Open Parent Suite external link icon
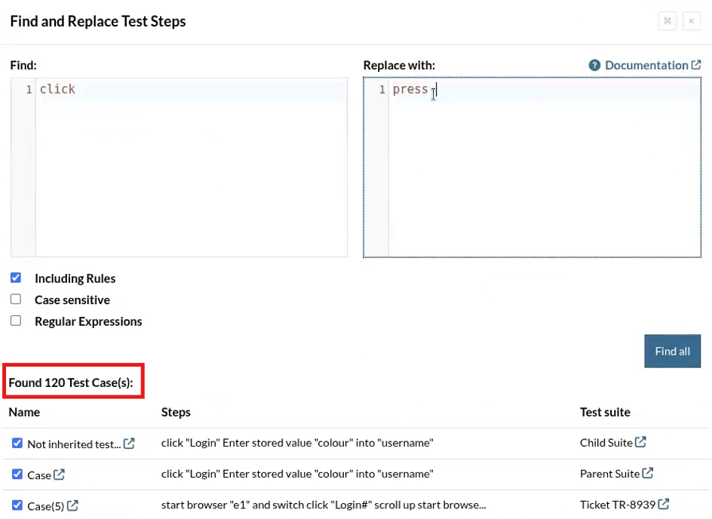Image resolution: width=712 pixels, height=519 pixels. coord(647,474)
